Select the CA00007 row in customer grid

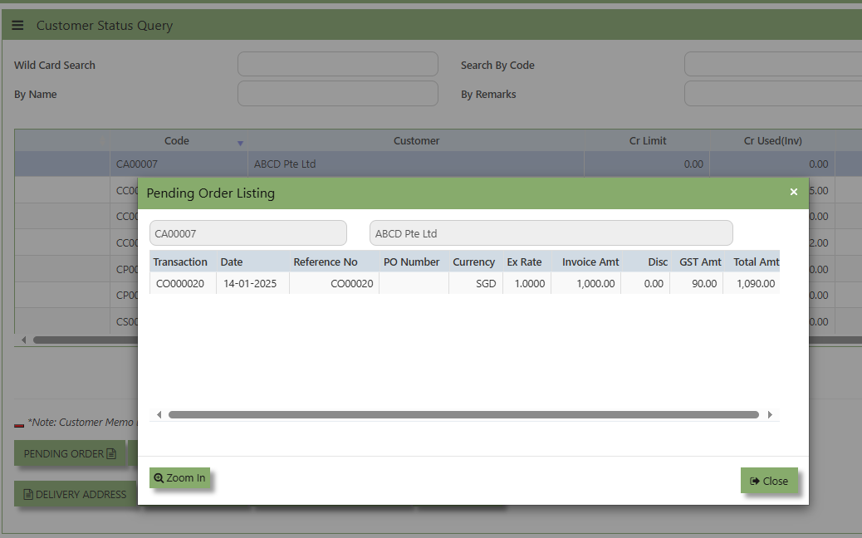click(438, 164)
